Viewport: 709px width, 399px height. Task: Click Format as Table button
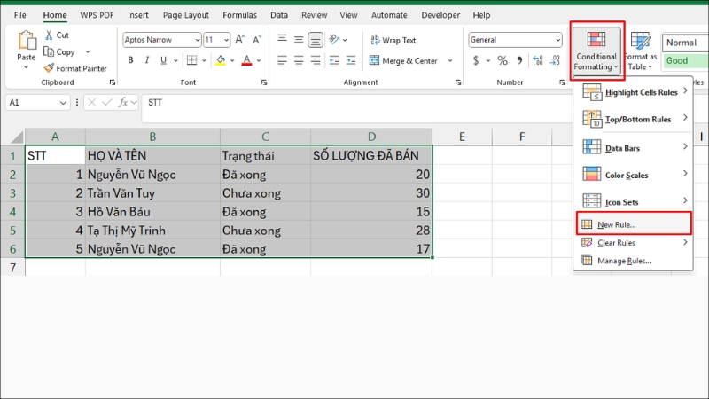pos(640,51)
